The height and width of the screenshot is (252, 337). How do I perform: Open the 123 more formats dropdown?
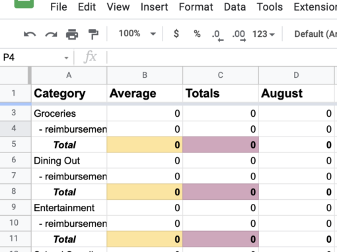[x=264, y=34]
